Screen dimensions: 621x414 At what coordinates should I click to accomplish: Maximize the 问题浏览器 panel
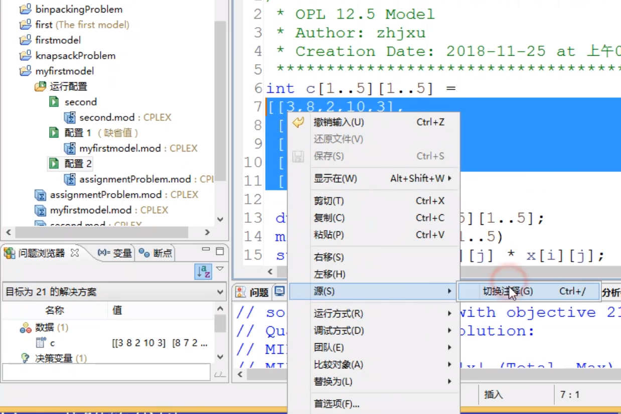pos(219,251)
